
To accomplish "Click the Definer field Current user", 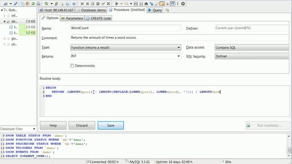I will [x=252, y=28].
